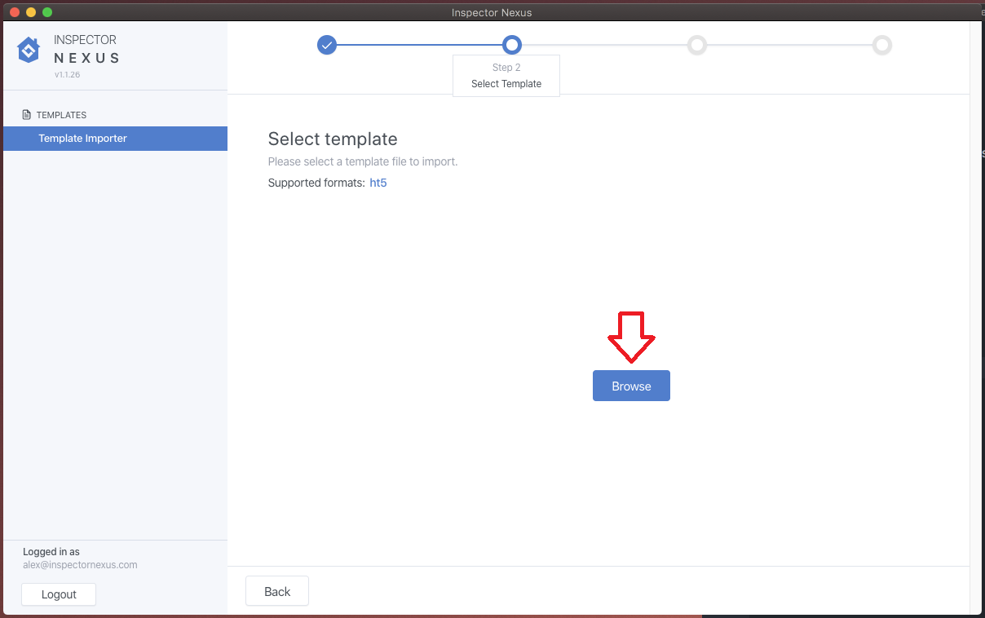Go to the completed first step checkmark

click(x=327, y=45)
